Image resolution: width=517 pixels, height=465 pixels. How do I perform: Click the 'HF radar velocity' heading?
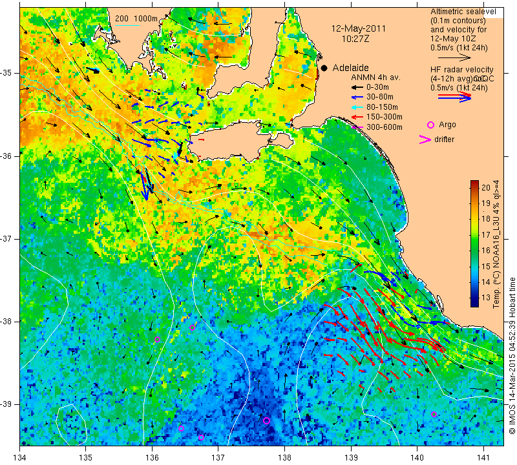[x=461, y=70]
